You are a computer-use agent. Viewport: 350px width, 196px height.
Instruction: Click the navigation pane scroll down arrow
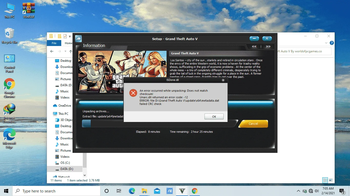click(85, 175)
